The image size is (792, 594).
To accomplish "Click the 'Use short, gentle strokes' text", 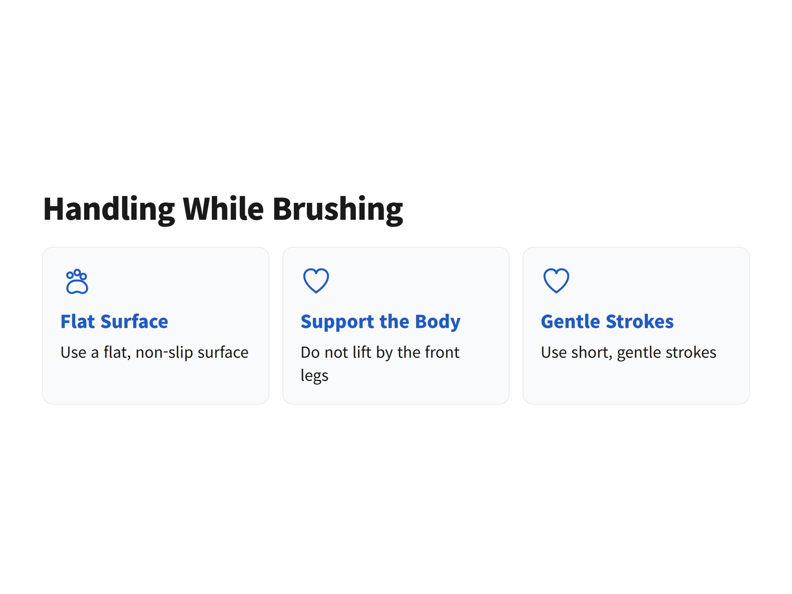I will [629, 353].
